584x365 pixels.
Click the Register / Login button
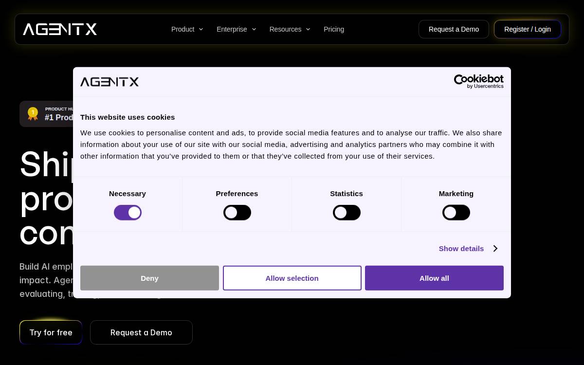[528, 29]
